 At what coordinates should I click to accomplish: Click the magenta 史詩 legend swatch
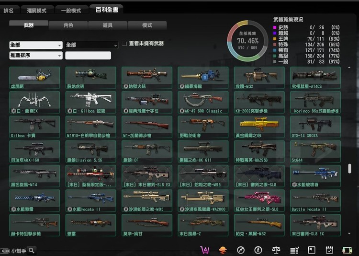pos(275,27)
